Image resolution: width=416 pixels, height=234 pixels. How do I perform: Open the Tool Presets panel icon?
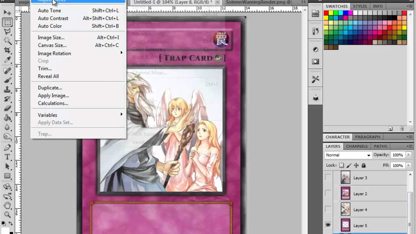tap(315, 79)
